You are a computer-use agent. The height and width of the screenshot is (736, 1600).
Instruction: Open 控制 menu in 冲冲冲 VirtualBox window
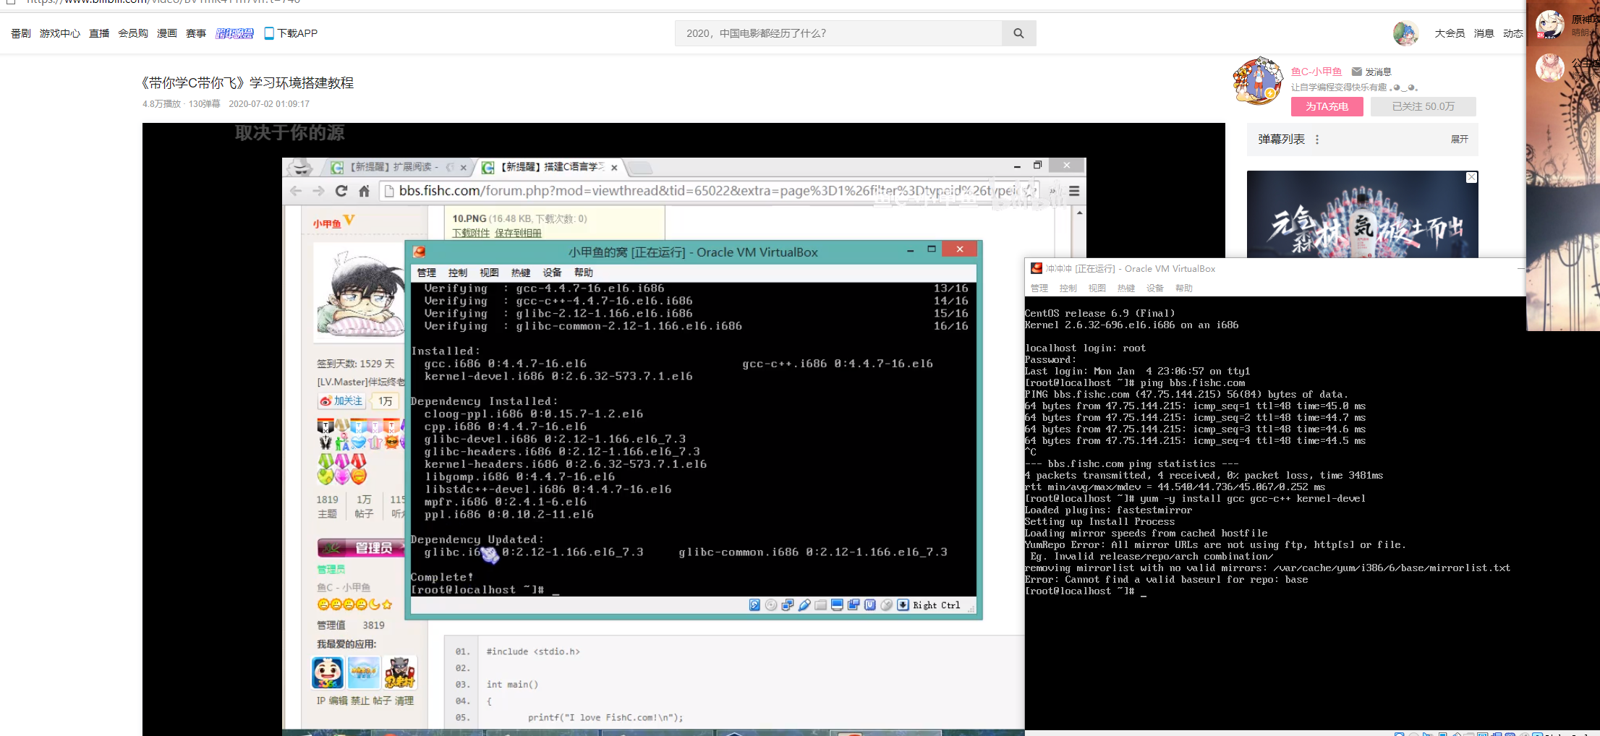[1068, 288]
